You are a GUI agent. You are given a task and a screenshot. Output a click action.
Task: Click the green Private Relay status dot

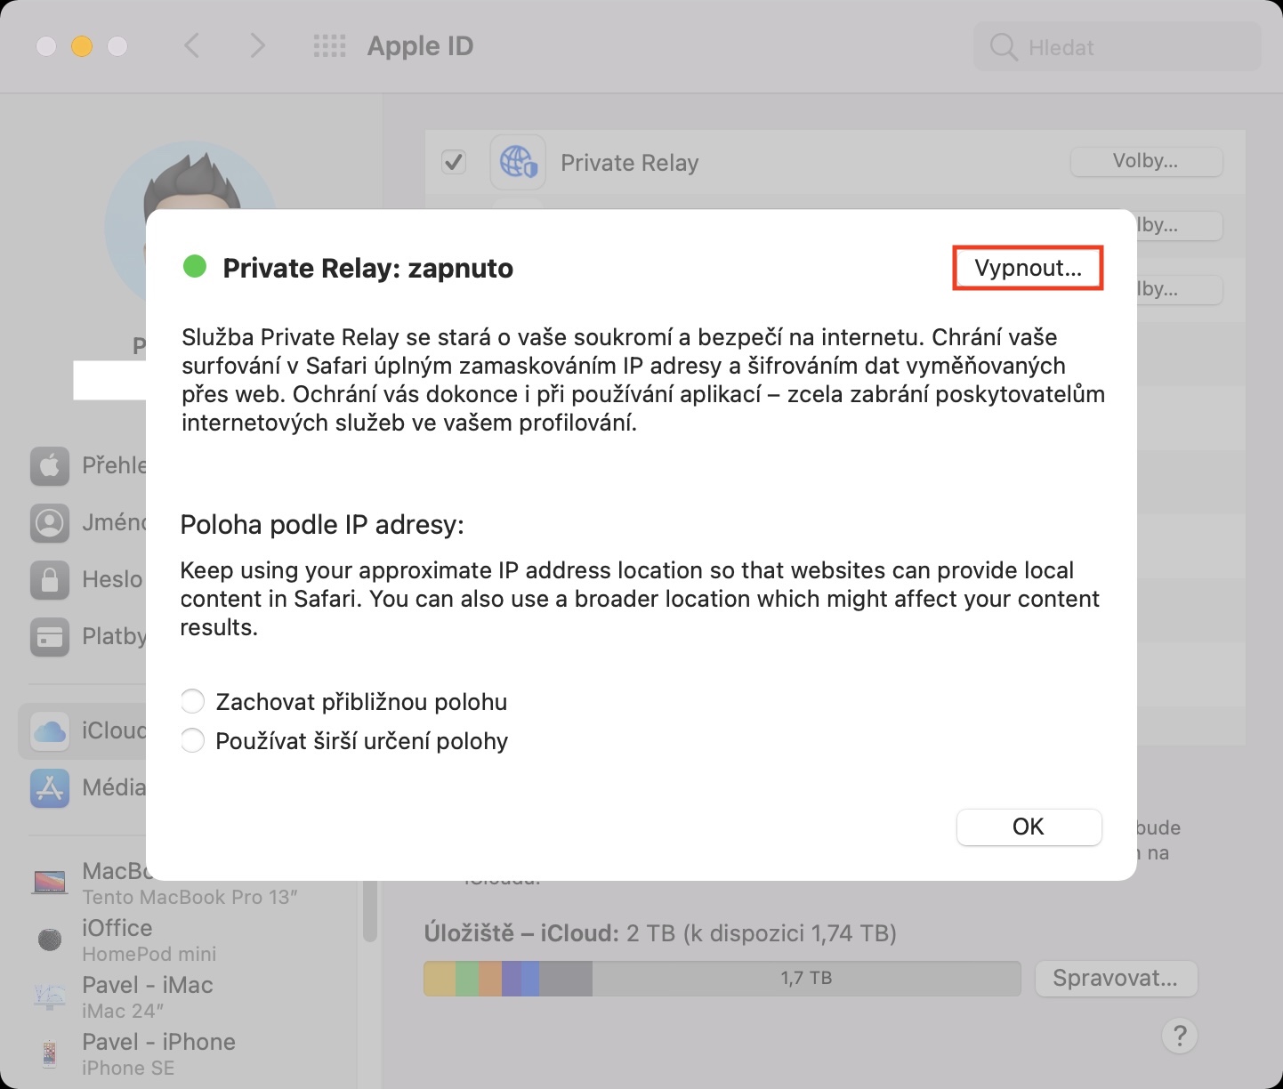click(194, 266)
